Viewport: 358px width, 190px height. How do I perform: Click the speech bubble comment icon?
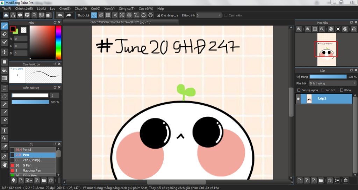tap(20, 15)
